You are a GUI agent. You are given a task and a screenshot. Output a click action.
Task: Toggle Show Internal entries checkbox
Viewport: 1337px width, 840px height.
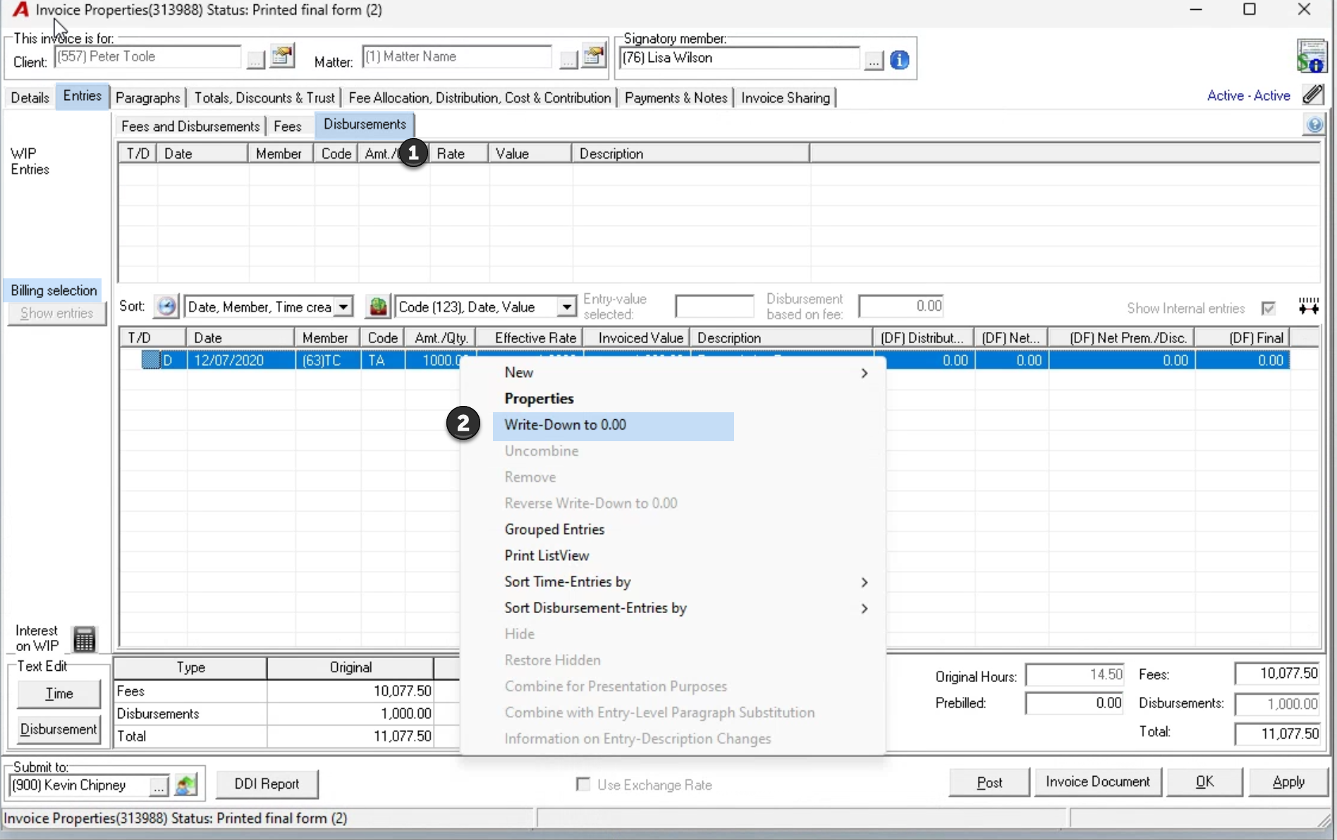[x=1269, y=308]
